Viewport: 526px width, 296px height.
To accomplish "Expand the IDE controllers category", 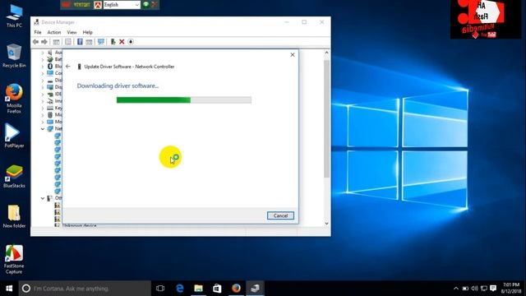I will 43,95.
